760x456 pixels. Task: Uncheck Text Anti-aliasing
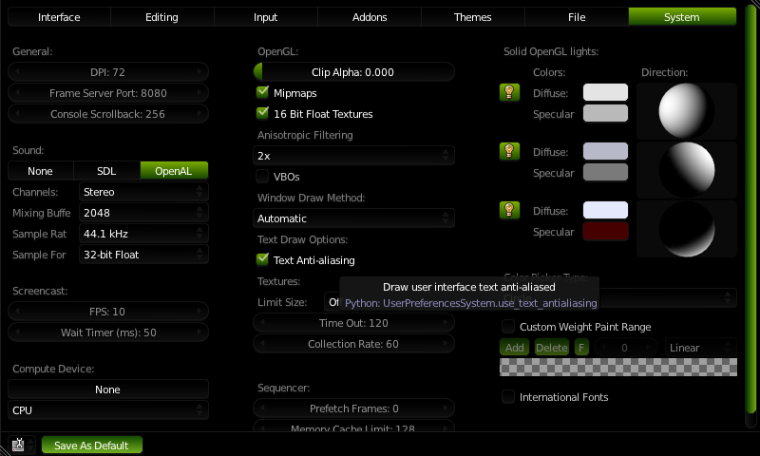pos(262,259)
